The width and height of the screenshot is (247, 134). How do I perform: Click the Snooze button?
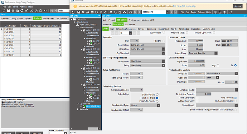(238, 6)
